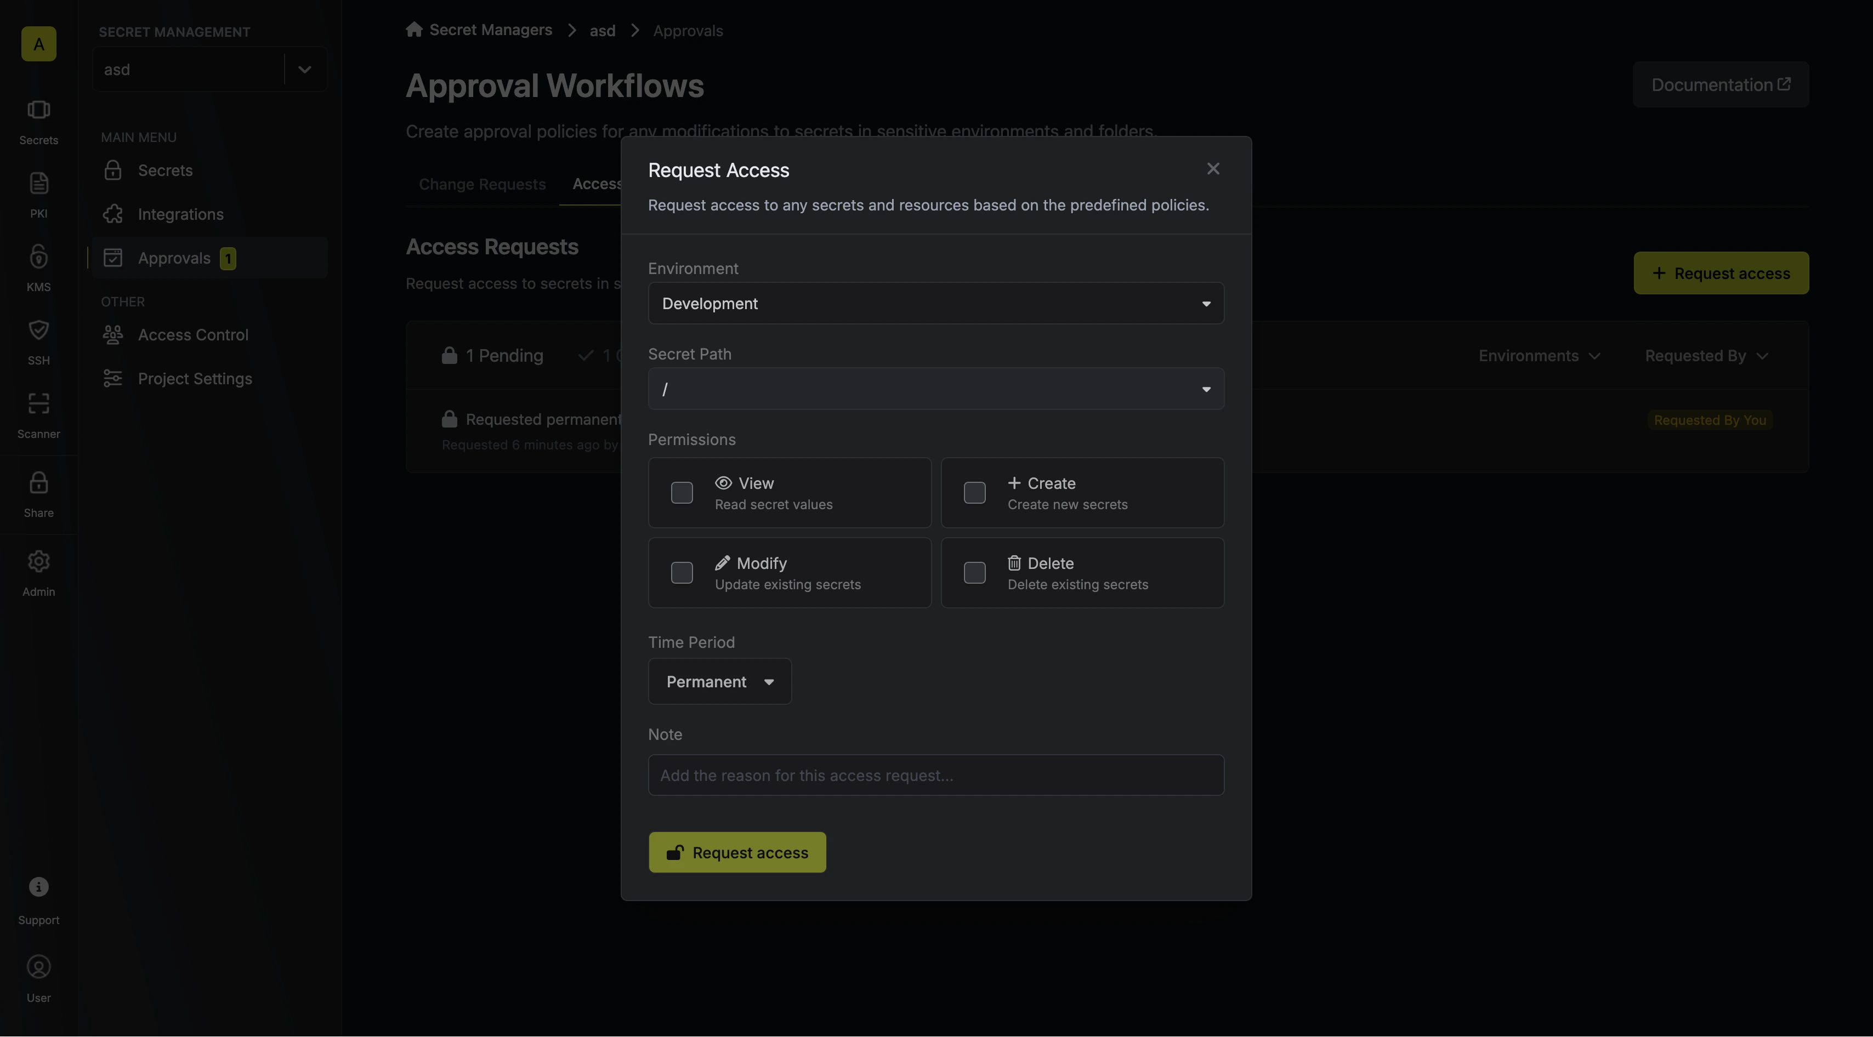Open the SSH section icon

(38, 330)
